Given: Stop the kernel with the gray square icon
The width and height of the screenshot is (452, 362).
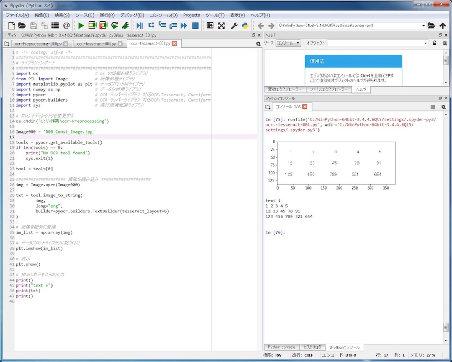Looking at the screenshot, I should (x=433, y=107).
